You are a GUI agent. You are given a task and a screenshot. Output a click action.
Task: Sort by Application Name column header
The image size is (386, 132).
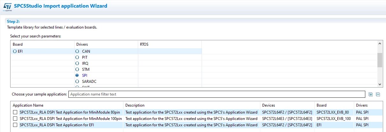67,105
